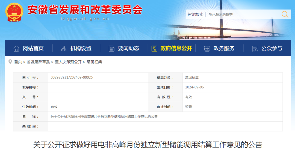The height and width of the screenshot is (153, 295).
Task: Click the news icon beside 要闻动态
Action: point(111,49)
